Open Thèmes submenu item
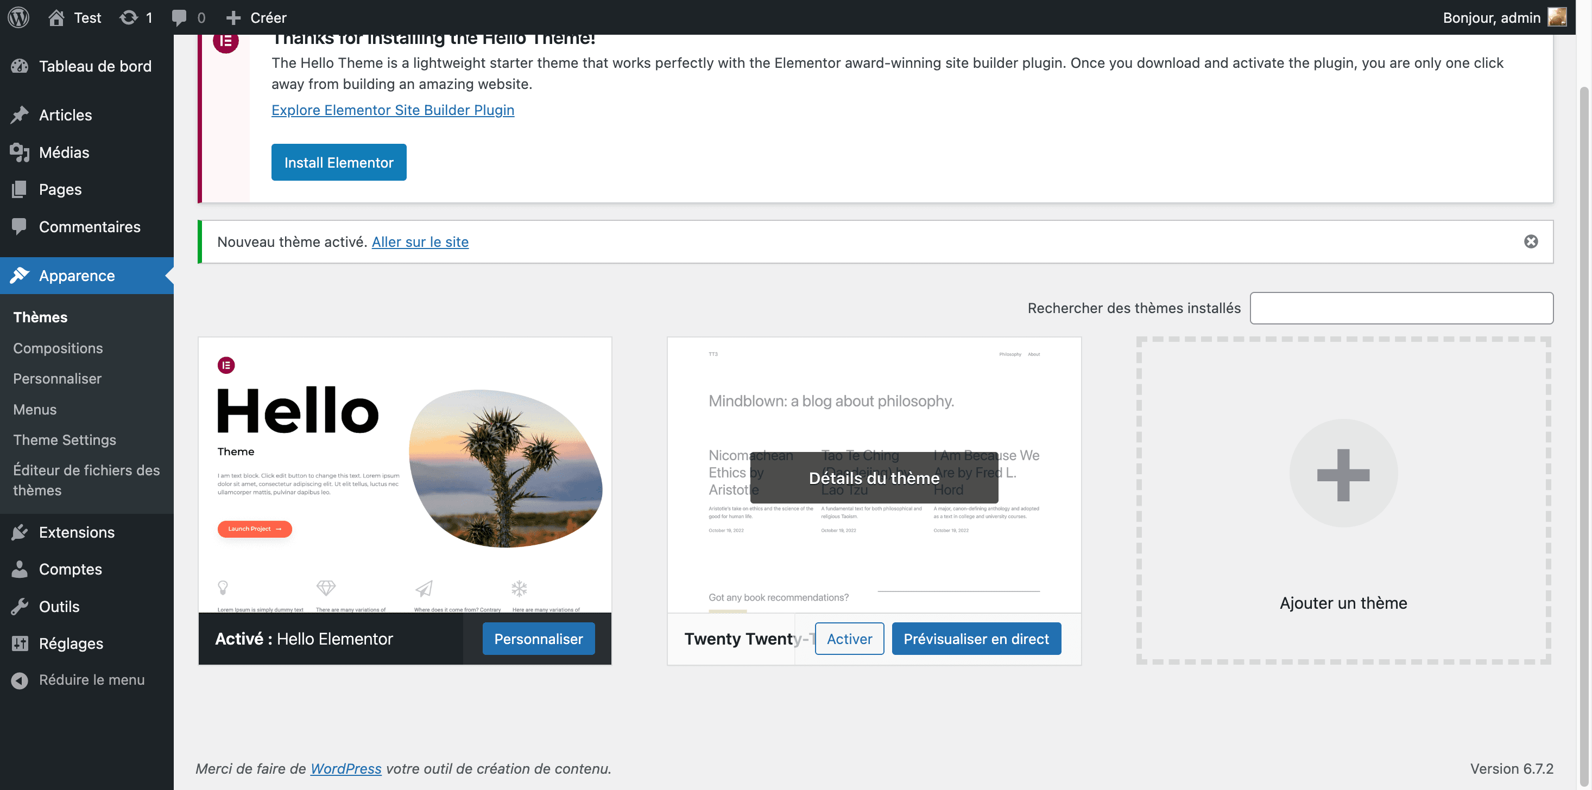This screenshot has height=790, width=1592. point(40,317)
